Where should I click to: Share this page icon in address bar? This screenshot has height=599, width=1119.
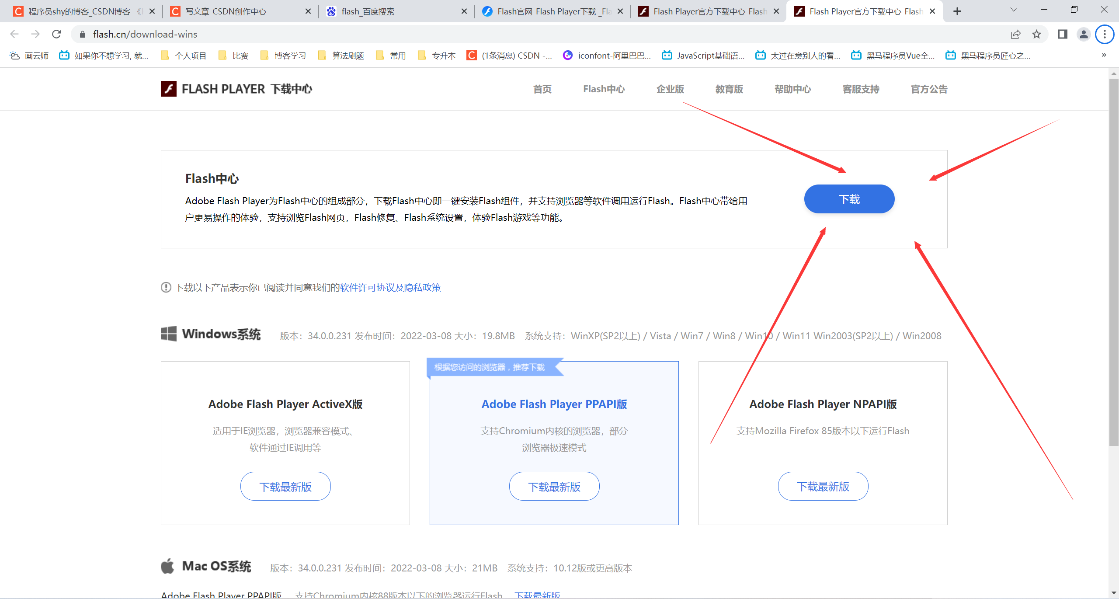1015,34
